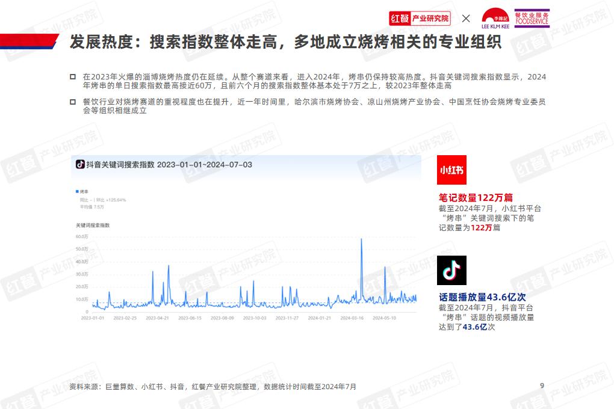
Task: Click the x-axis date 2023-02-25
Action: 125,318
